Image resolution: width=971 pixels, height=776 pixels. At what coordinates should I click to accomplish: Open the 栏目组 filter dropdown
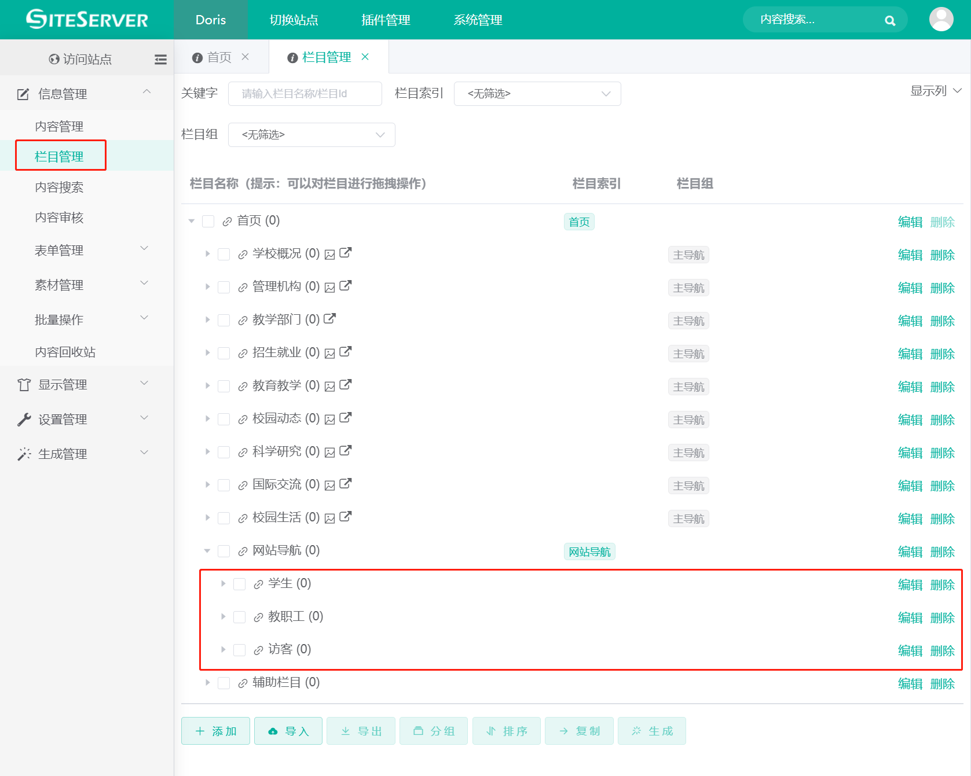tap(311, 135)
